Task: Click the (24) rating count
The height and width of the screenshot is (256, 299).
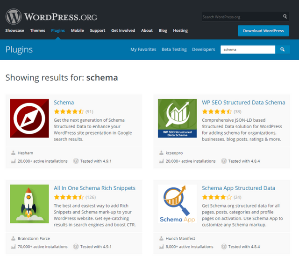Action: [237, 197]
